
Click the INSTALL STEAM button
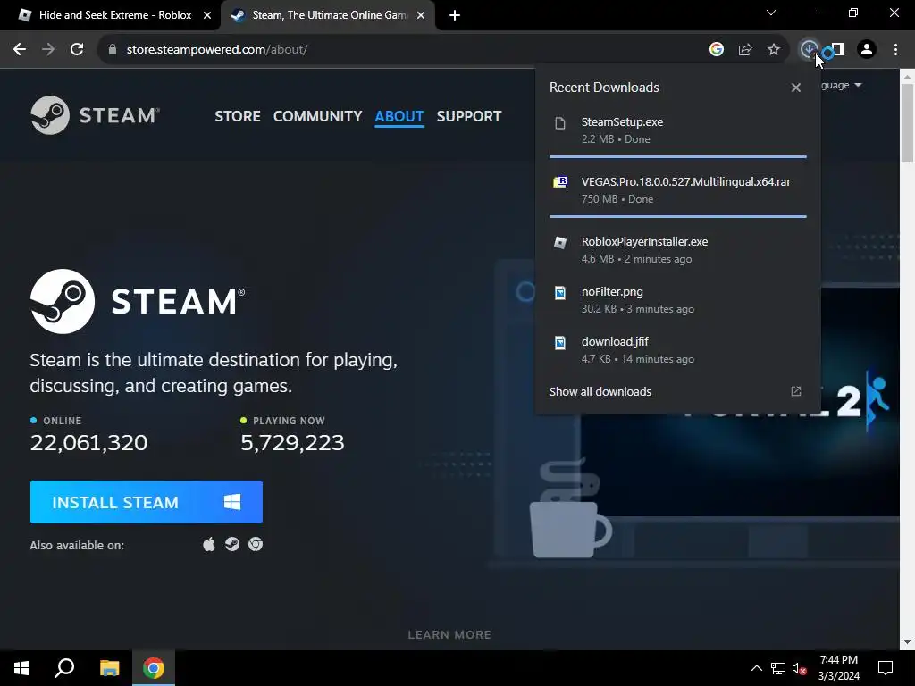point(147,502)
